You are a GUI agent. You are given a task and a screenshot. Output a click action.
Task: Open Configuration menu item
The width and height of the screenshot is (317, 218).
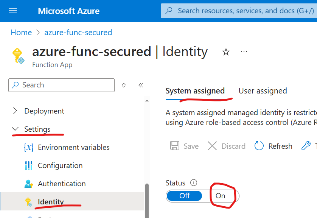[60, 165]
